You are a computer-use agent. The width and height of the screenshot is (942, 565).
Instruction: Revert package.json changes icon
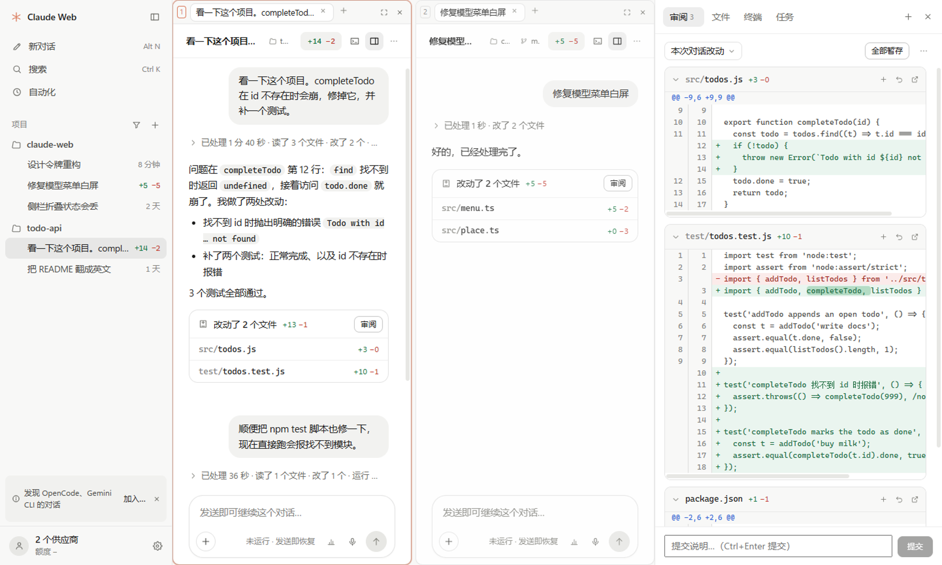[x=899, y=500]
